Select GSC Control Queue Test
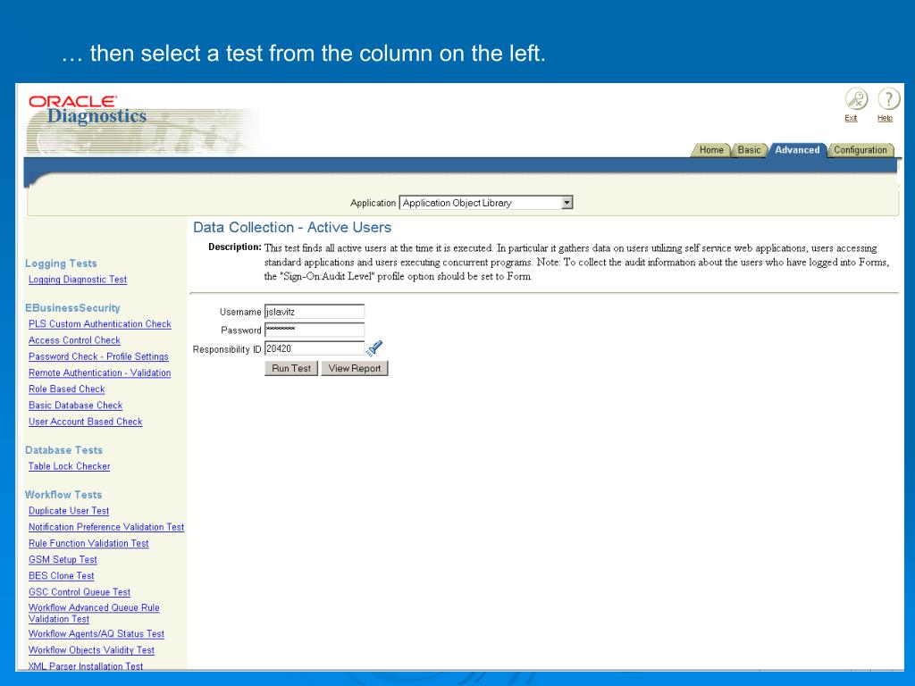This screenshot has width=915, height=686. point(80,592)
